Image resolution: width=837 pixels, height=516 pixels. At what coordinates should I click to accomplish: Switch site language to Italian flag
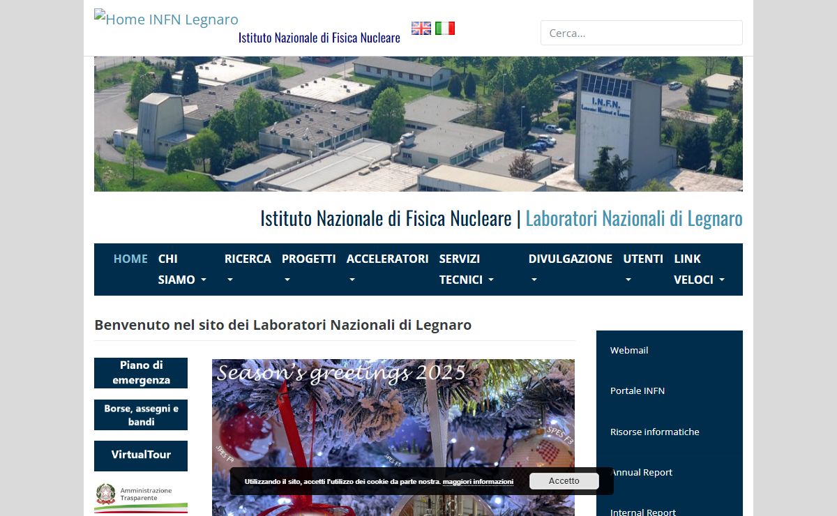click(445, 28)
